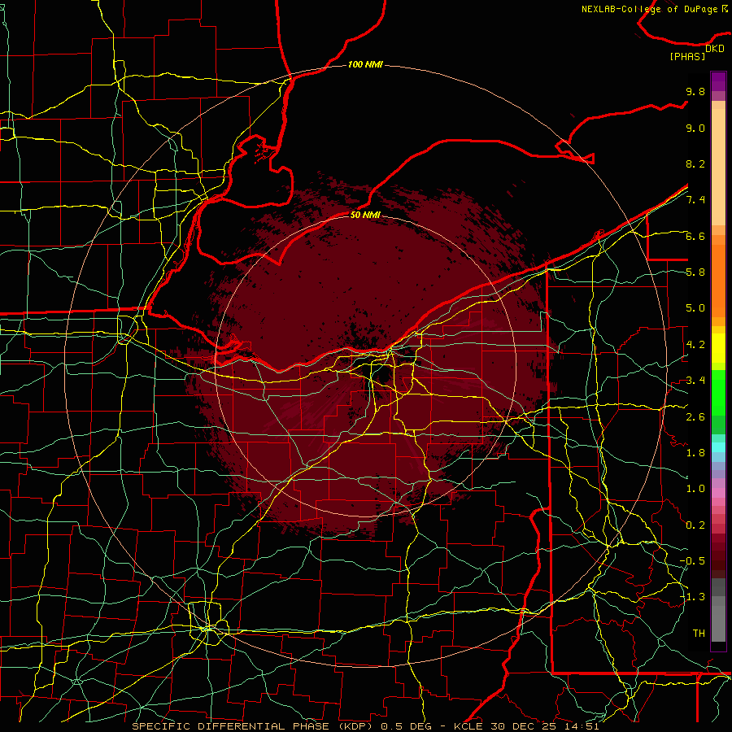This screenshot has height=732, width=732.
Task: Select the 100 NMI range ring label
Action: click(x=365, y=64)
